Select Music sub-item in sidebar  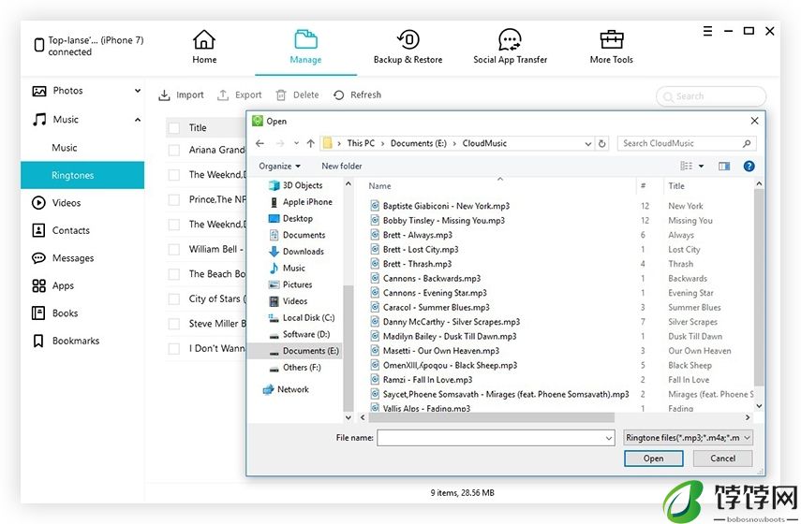pos(65,148)
